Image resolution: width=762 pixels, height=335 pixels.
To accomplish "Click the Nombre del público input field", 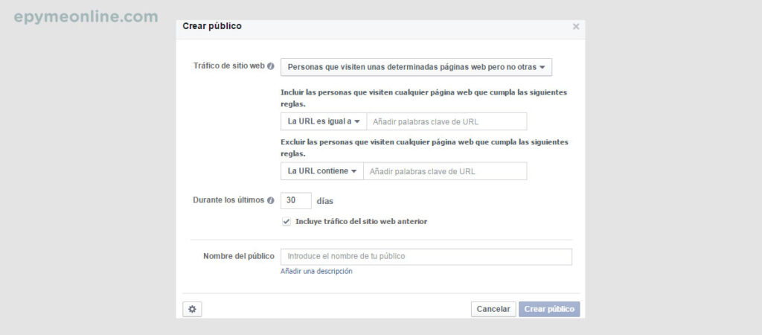I will (426, 257).
